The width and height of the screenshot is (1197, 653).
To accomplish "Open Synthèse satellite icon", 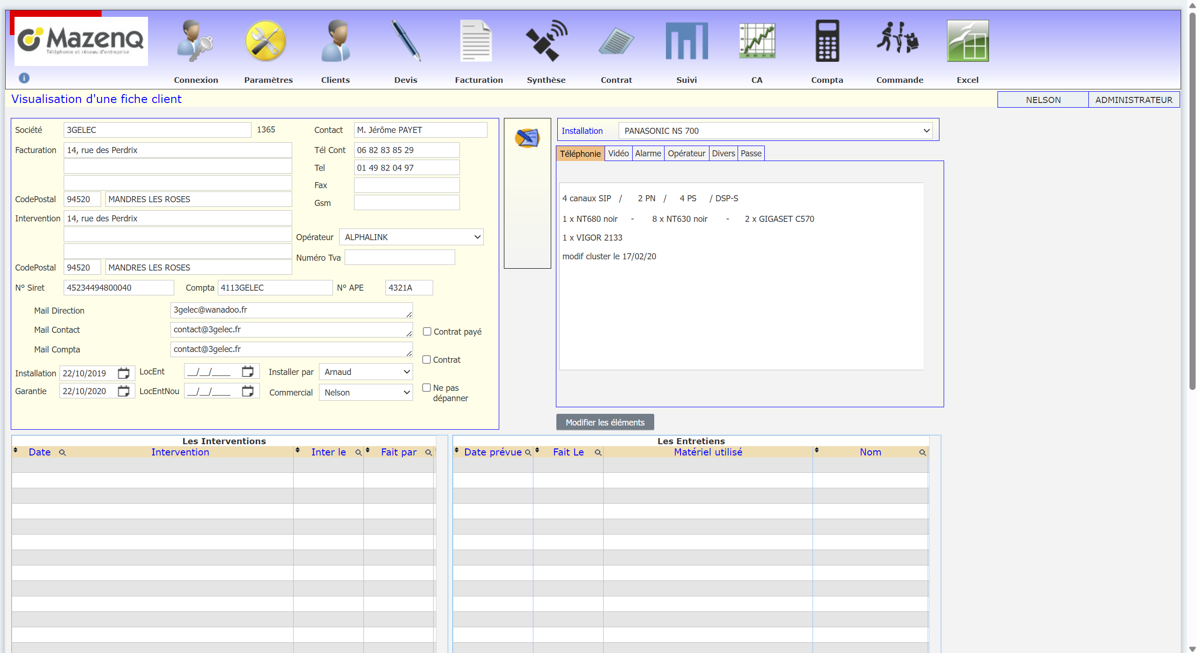I will [547, 41].
